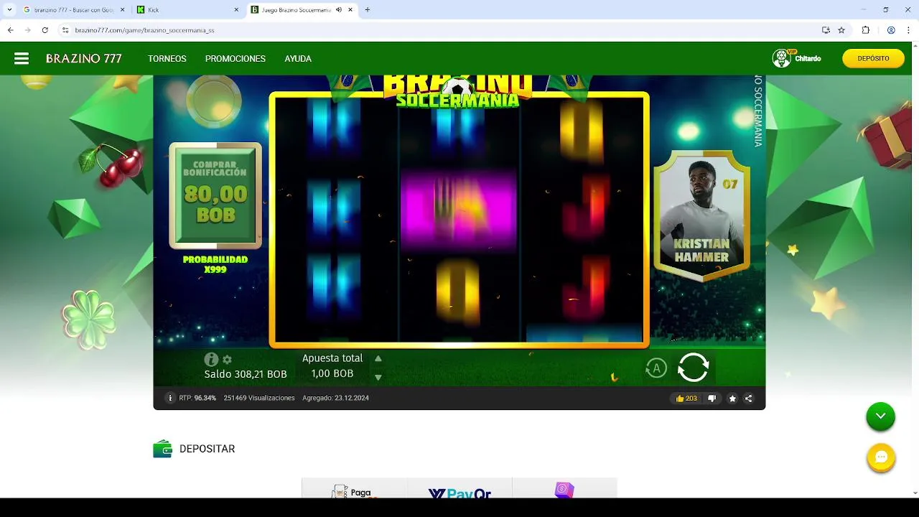View site information icon in address bar
Viewport: 919px width, 517px height.
(65, 30)
